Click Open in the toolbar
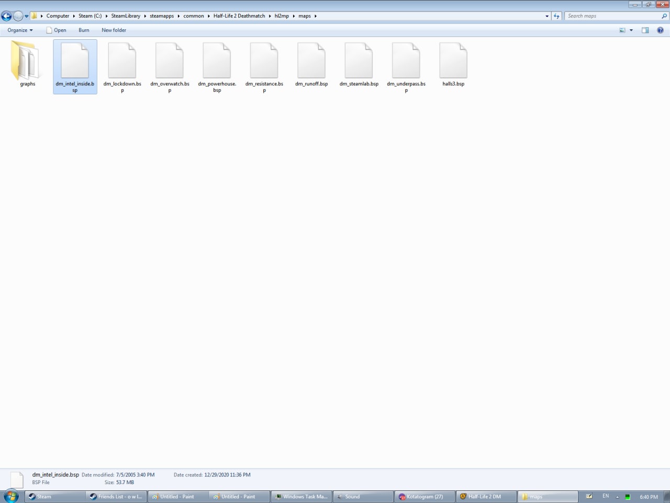The image size is (670, 503). tap(57, 30)
